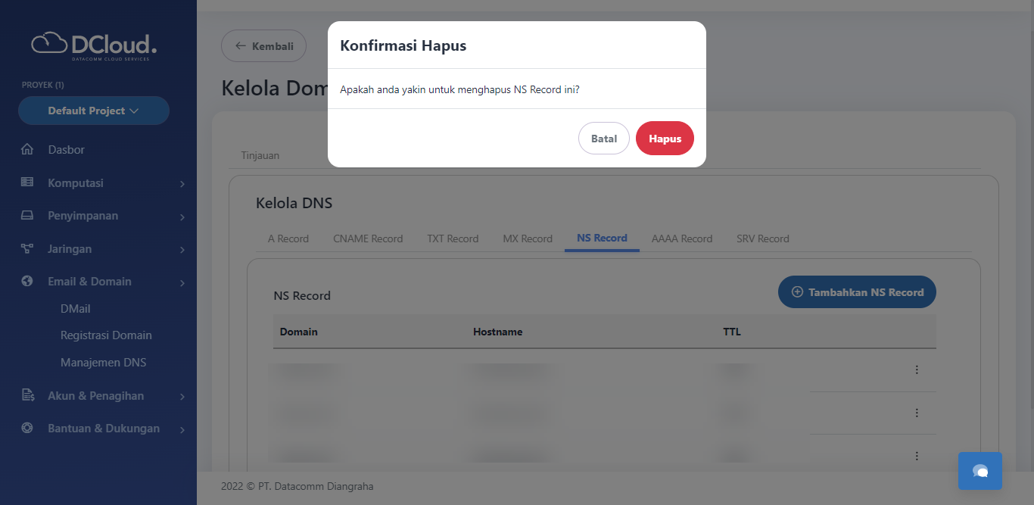This screenshot has height=505, width=1034.
Task: Switch to the A Record tab
Action: click(x=288, y=238)
